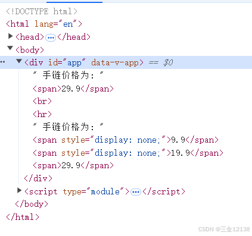Select the "display: none;" style on 9.9 span
The image size is (252, 236).
tap(127, 140)
